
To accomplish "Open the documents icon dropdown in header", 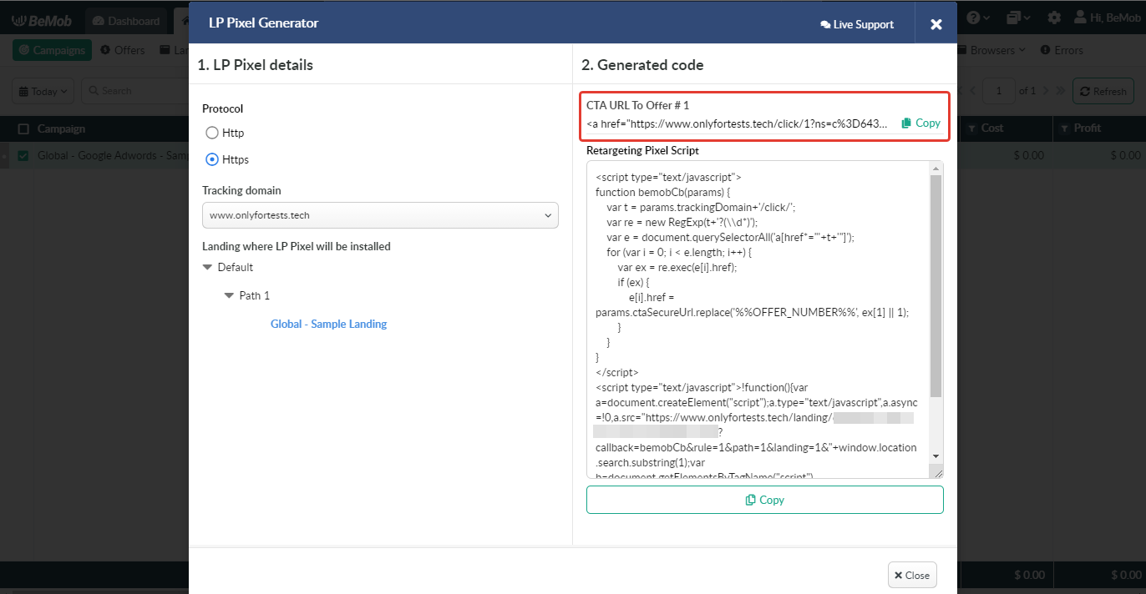I will tap(1018, 18).
